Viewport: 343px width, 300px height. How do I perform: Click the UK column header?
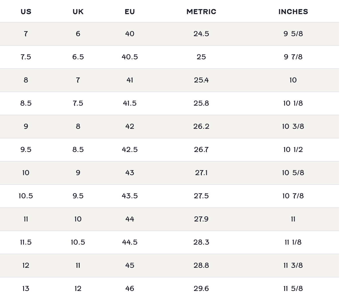coord(78,12)
